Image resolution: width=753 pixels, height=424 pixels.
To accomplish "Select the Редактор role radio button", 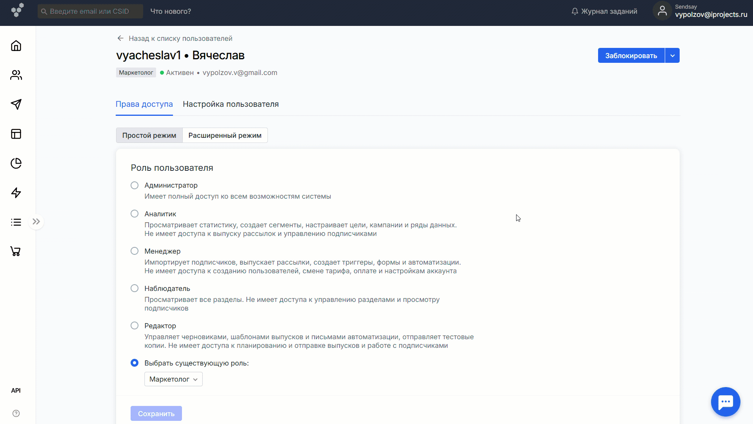I will click(x=135, y=326).
